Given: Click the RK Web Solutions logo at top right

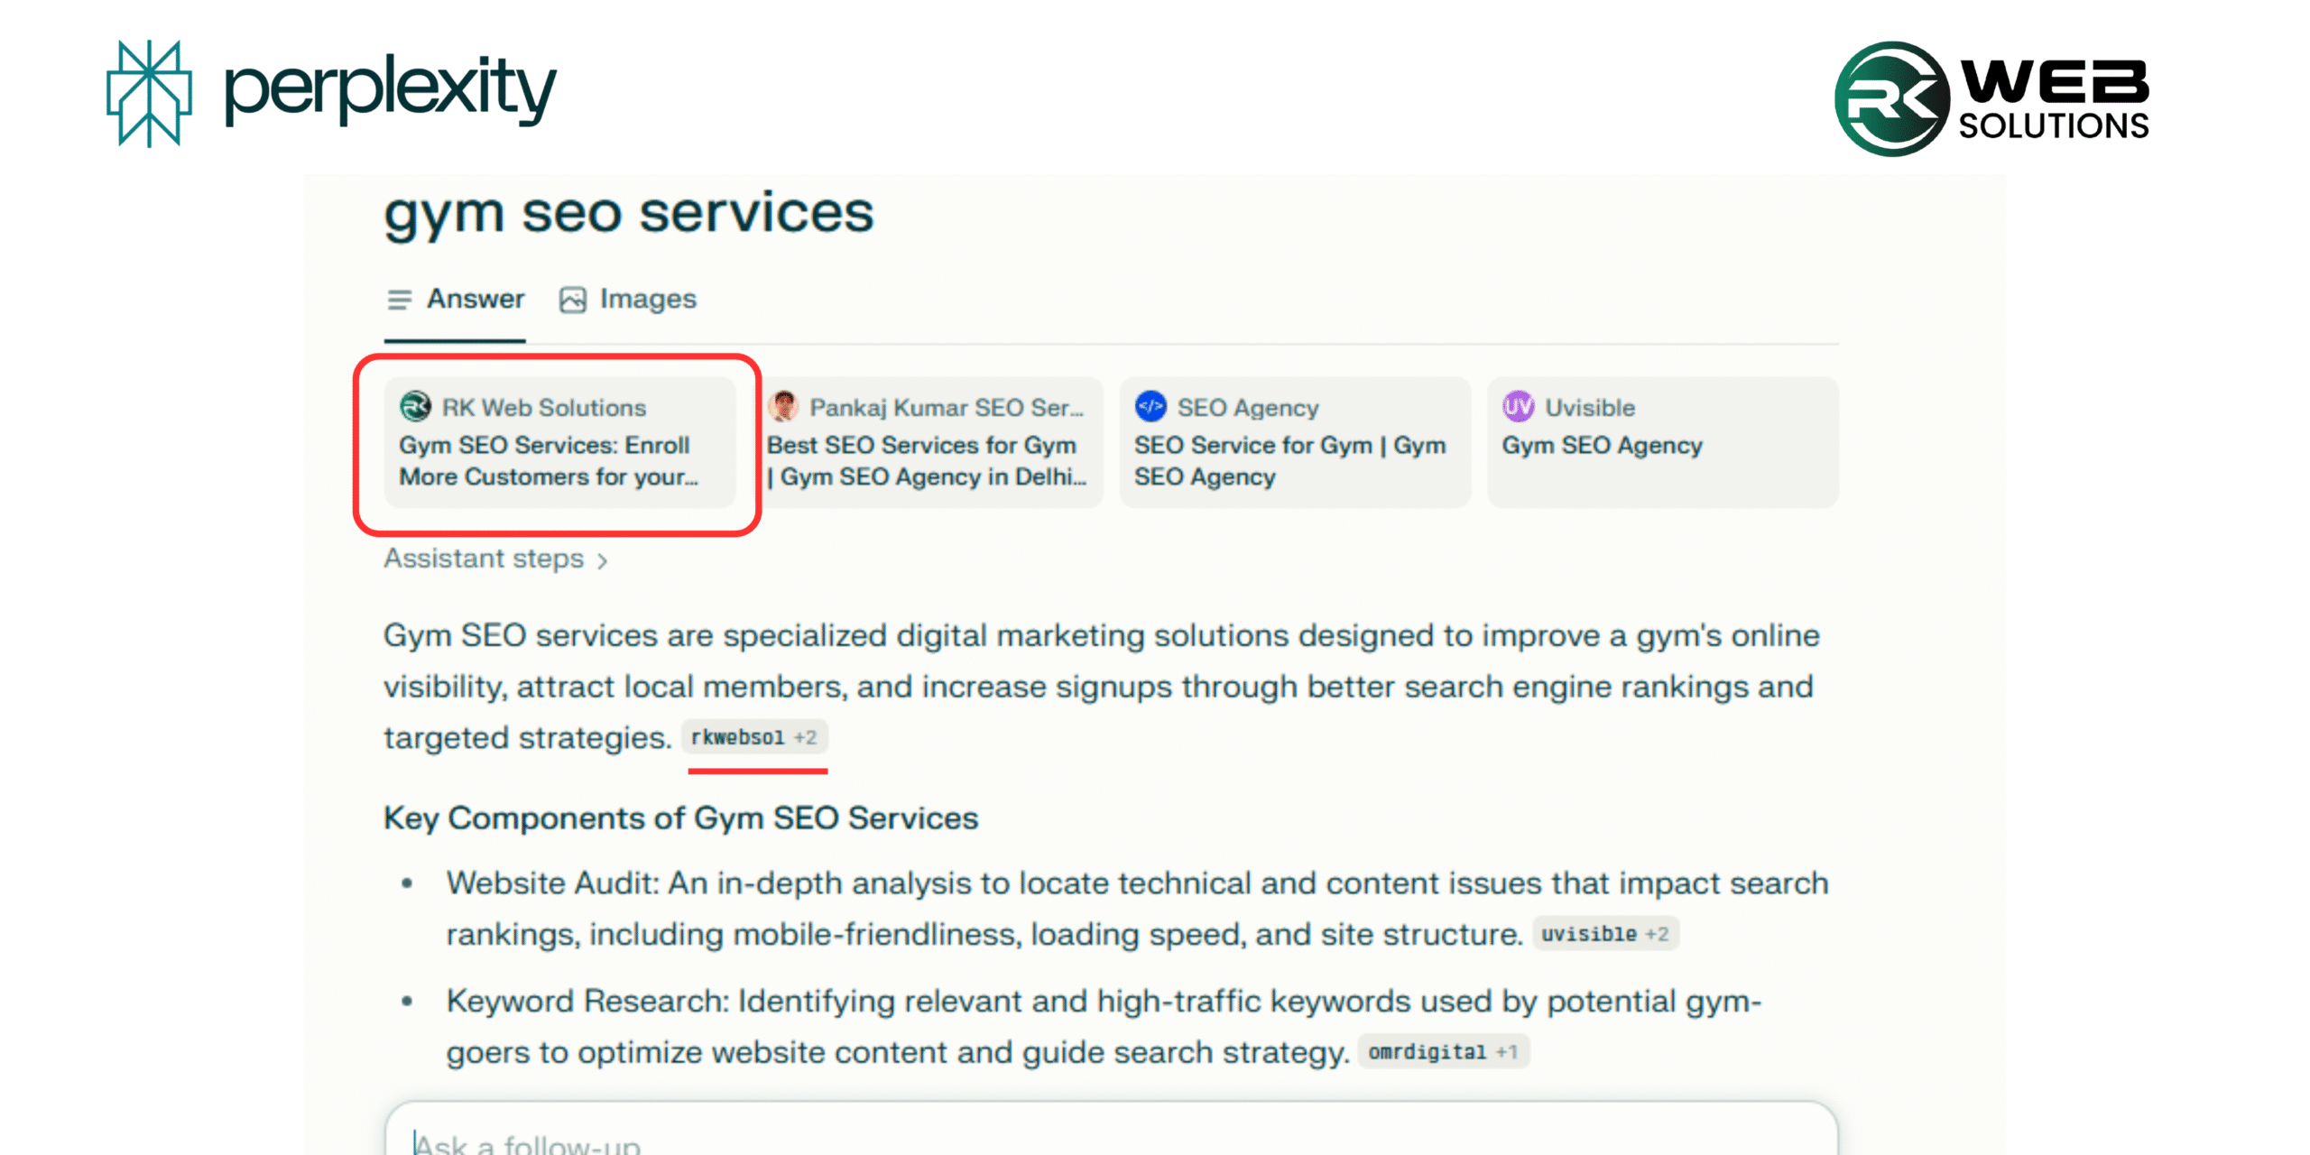Looking at the screenshot, I should [1890, 96].
